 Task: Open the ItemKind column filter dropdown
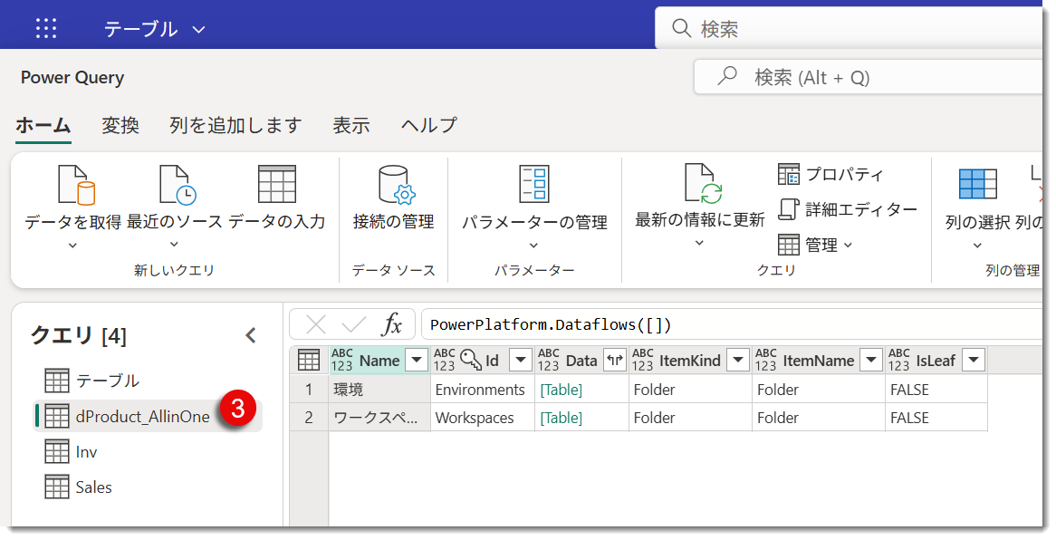click(738, 360)
